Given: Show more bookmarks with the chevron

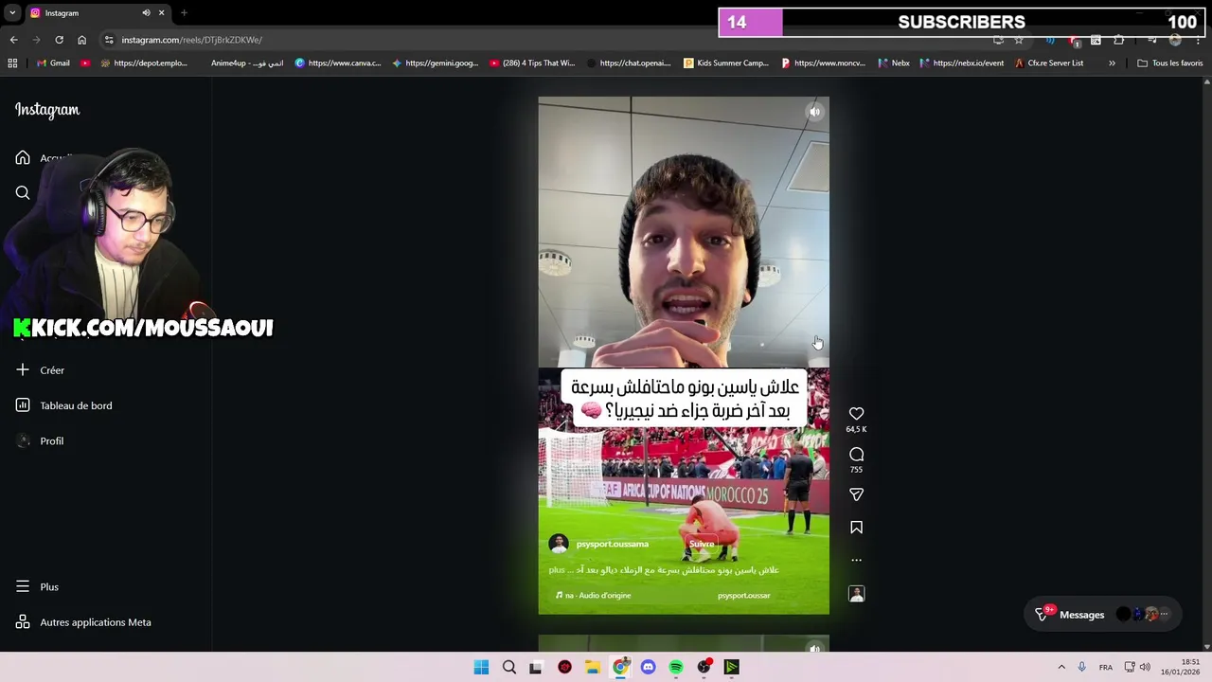Looking at the screenshot, I should point(1112,63).
